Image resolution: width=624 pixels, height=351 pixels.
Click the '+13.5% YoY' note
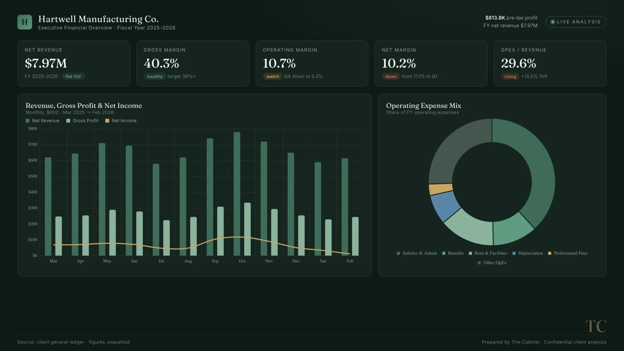pos(534,76)
